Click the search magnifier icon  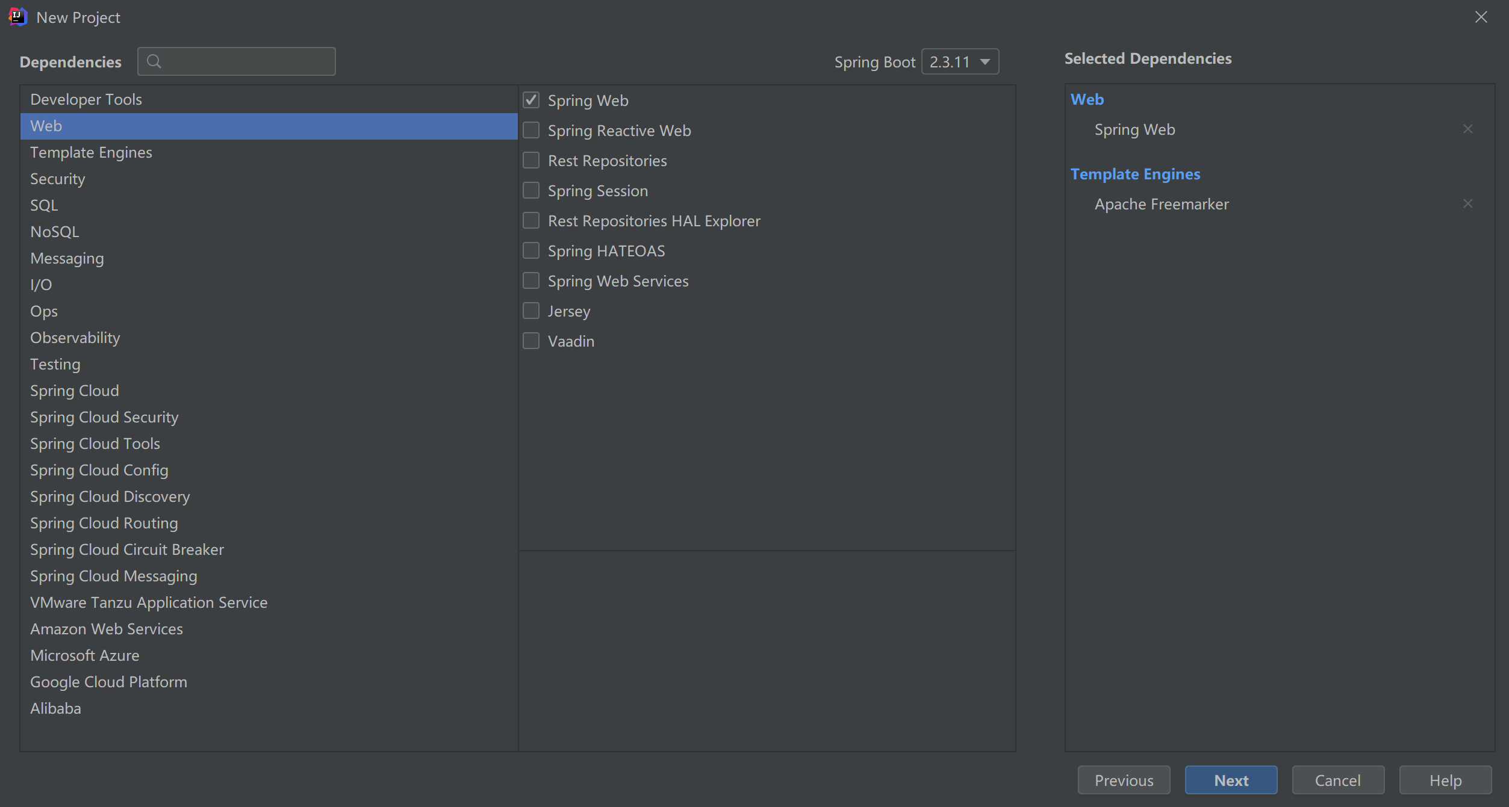pyautogui.click(x=154, y=61)
